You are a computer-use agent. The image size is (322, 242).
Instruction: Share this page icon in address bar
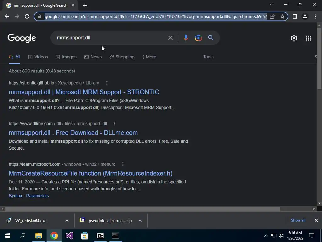coord(272,16)
